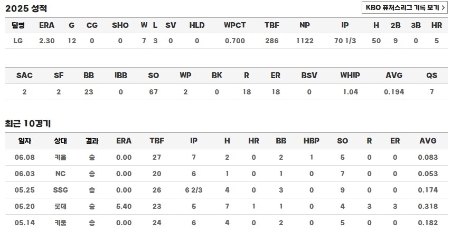452x230 pixels.
Task: Click the 5.40 ERA value
Action: [124, 206]
